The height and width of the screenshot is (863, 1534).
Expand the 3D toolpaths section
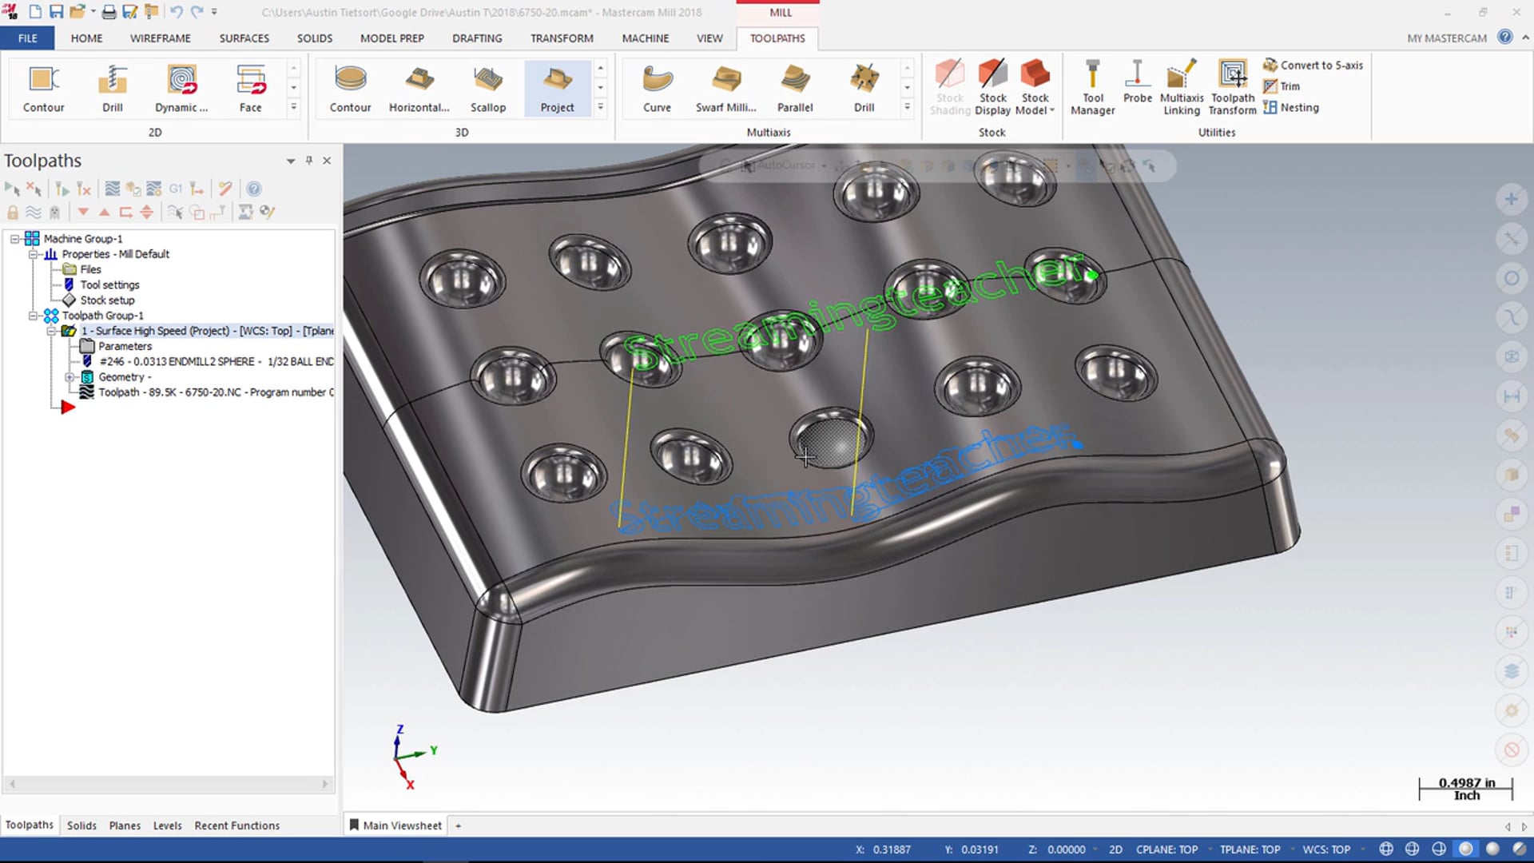[602, 109]
